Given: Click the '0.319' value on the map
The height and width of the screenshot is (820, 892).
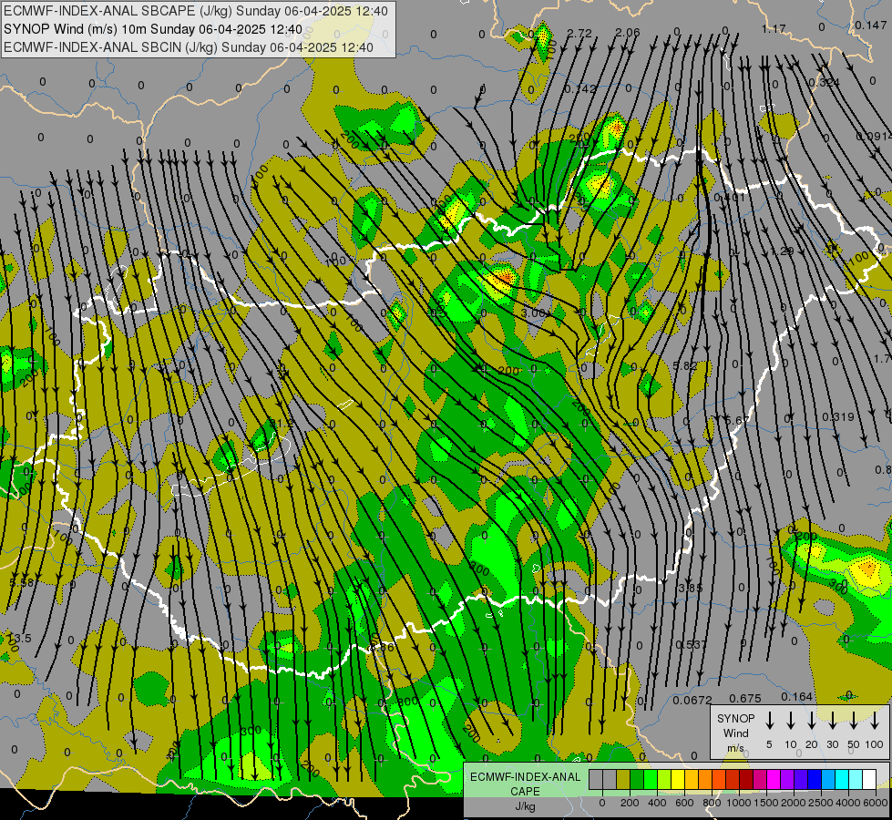Looking at the screenshot, I should (x=838, y=417).
